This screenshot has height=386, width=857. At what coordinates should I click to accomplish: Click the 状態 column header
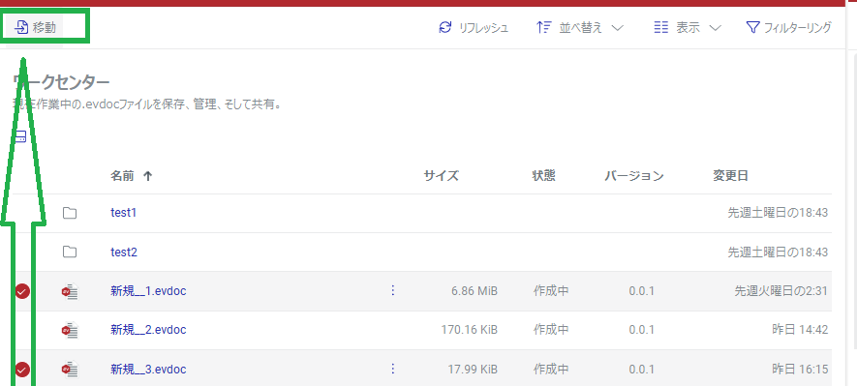(x=543, y=176)
